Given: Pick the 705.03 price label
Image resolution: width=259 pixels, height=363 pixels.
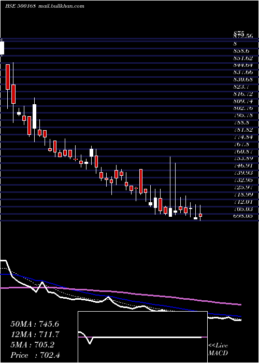Looking at the screenshot, I should 243,209.
